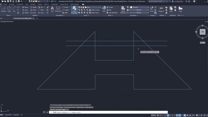Toggle the grid display in status bar

[158, 115]
